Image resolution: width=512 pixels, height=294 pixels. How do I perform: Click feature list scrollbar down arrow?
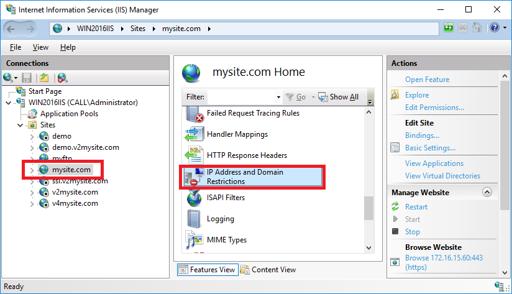369,248
